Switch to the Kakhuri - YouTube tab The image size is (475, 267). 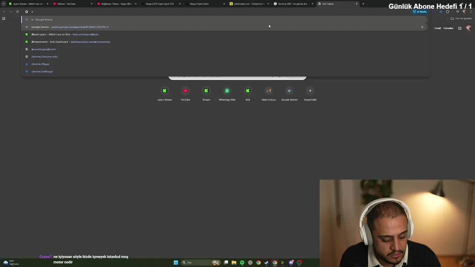point(72,4)
